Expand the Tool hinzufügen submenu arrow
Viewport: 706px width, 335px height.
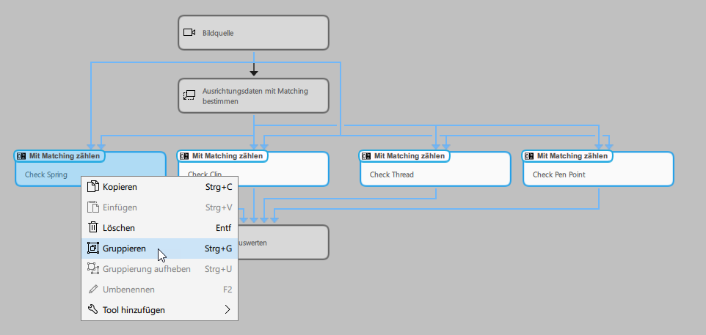click(x=228, y=310)
